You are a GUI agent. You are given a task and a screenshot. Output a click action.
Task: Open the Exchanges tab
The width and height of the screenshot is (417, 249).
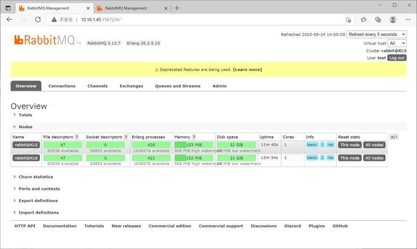(x=131, y=86)
